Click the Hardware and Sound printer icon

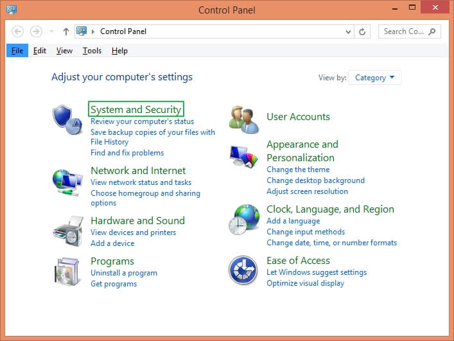[68, 231]
